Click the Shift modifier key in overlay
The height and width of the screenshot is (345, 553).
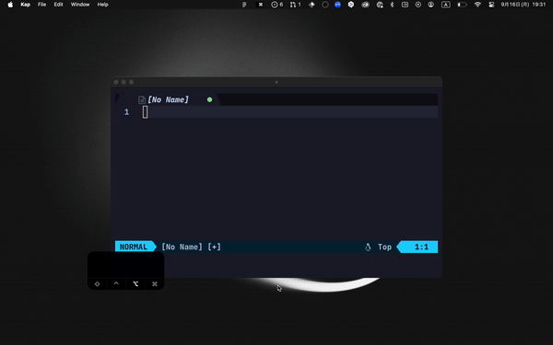(x=98, y=283)
